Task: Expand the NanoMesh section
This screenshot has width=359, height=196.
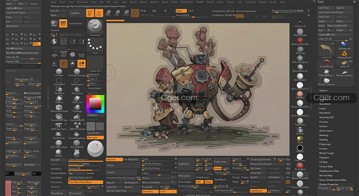Action: tap(325, 104)
